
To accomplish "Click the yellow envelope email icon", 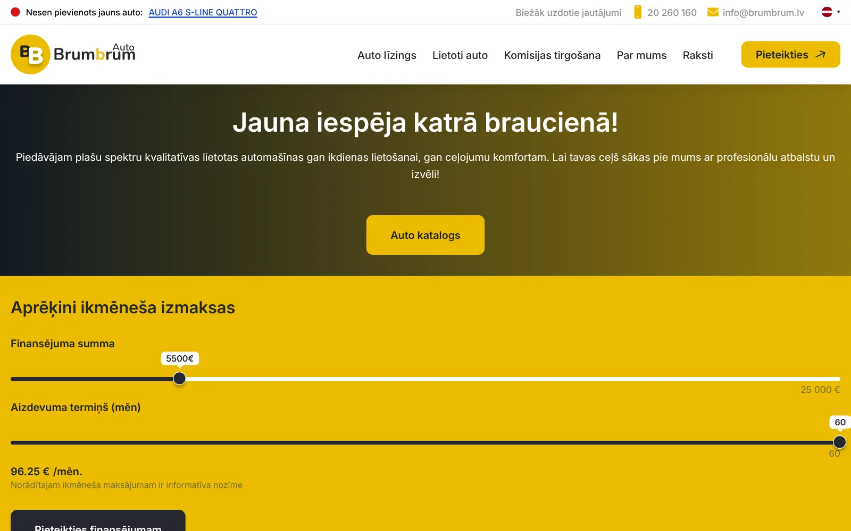I will point(713,12).
